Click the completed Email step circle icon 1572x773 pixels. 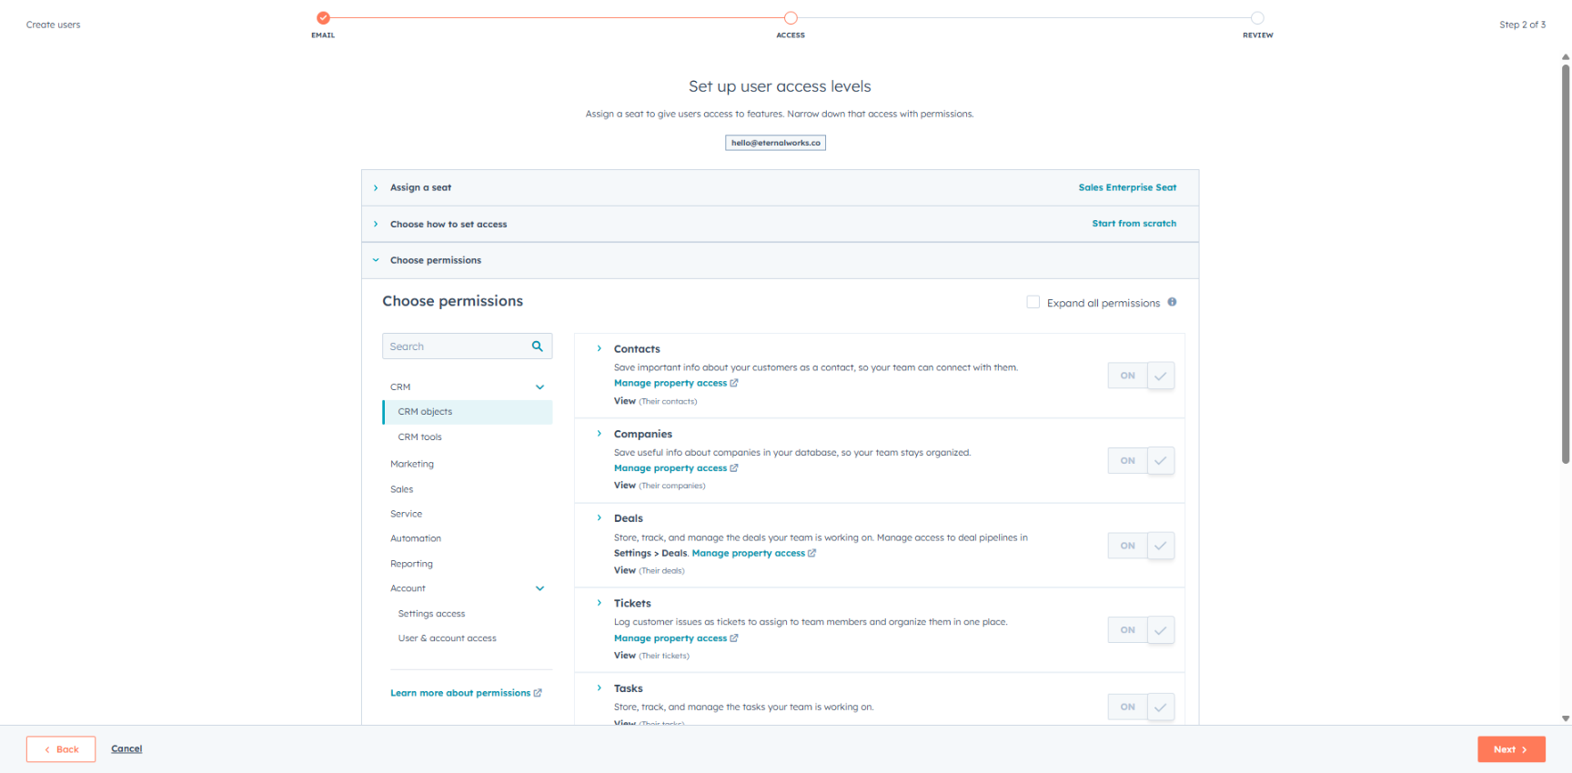[x=323, y=18]
